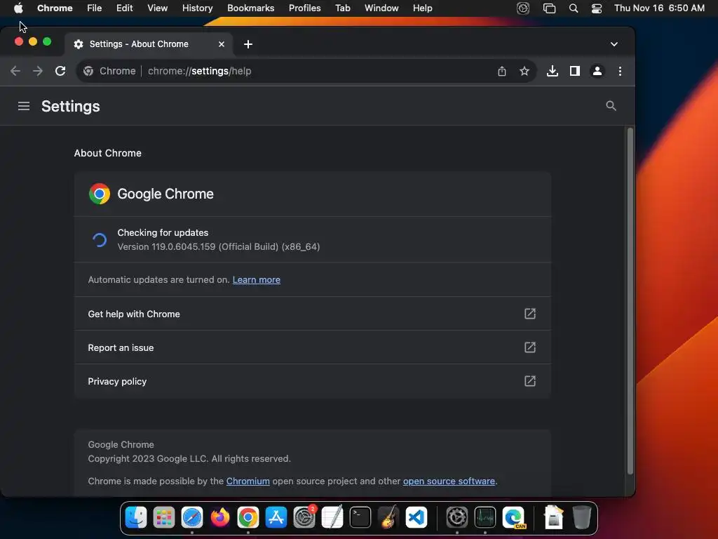The image size is (718, 539).
Task: Open Chrome's three-dot menu
Action: [x=620, y=71]
